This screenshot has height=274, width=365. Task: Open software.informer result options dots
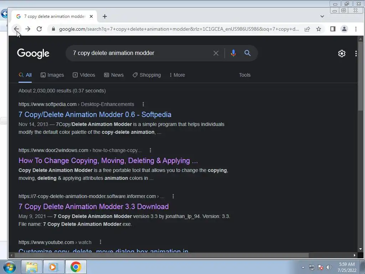[173, 196]
